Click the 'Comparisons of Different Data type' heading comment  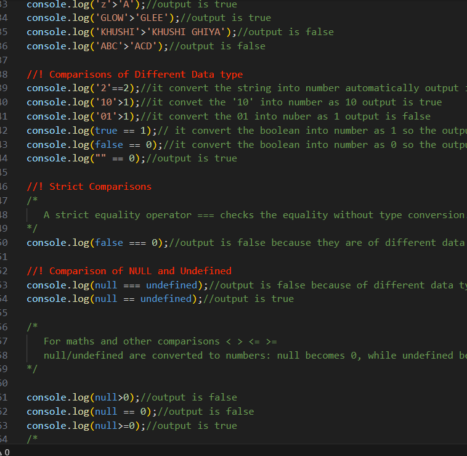click(x=135, y=75)
